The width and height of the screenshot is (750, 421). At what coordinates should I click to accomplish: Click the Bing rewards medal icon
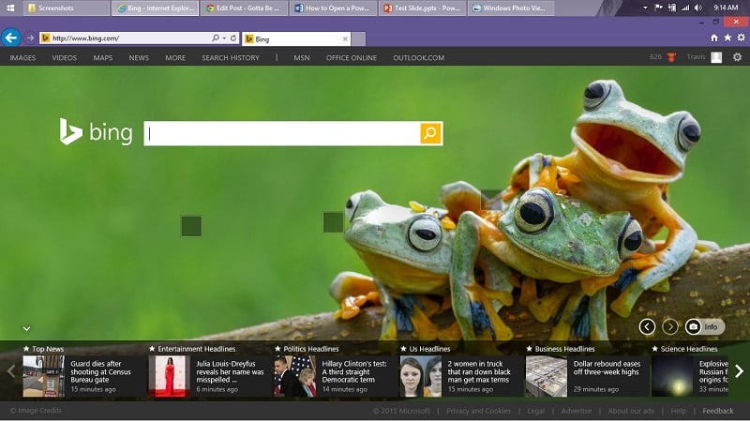(x=671, y=57)
